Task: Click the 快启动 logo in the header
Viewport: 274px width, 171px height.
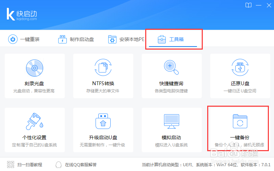Action: 22,14
